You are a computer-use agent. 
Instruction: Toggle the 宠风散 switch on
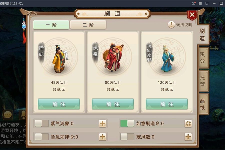pyautogui.click(x=127, y=137)
